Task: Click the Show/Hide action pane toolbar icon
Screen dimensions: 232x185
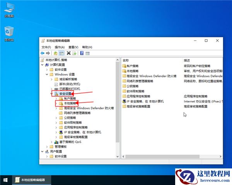Action: click(87, 53)
